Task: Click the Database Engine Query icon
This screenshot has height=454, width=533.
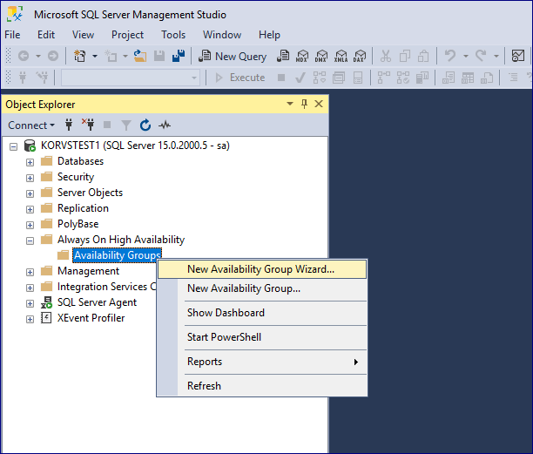Action: point(283,56)
